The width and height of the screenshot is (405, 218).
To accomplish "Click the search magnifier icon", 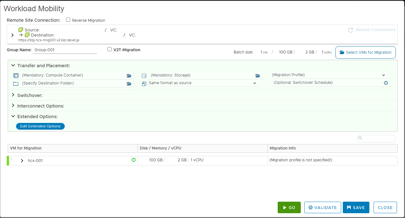I will click(360, 138).
